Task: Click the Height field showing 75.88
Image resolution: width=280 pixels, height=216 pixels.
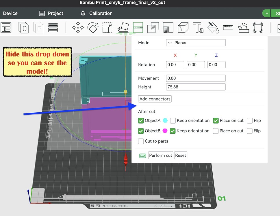Action: click(x=196, y=87)
